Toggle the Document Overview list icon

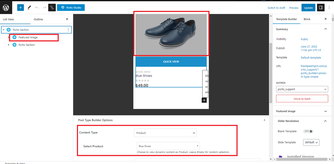[52, 8]
